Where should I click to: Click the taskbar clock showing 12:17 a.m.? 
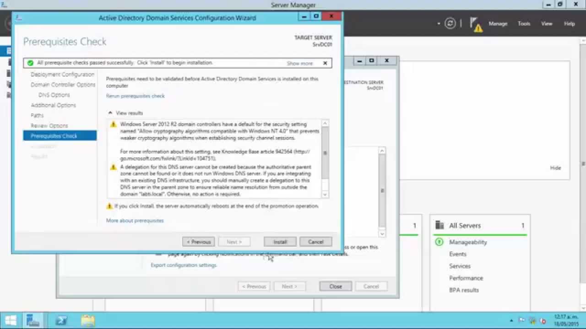(566, 320)
